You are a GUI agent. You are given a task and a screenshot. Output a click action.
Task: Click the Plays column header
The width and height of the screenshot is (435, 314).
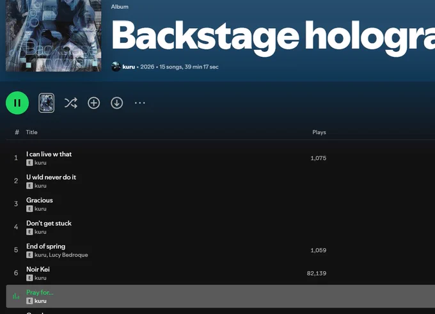click(x=319, y=132)
